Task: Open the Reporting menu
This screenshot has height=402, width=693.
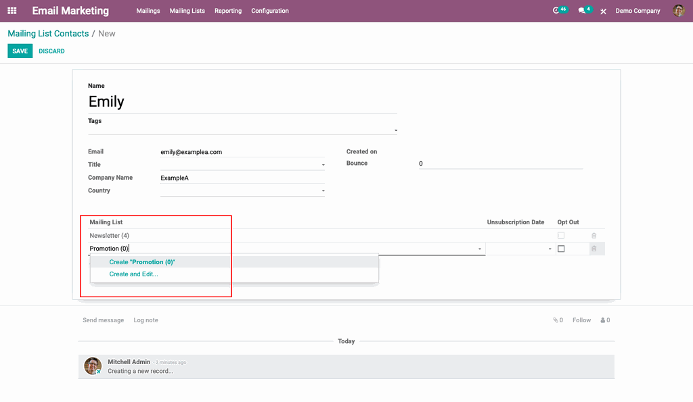Action: [228, 11]
